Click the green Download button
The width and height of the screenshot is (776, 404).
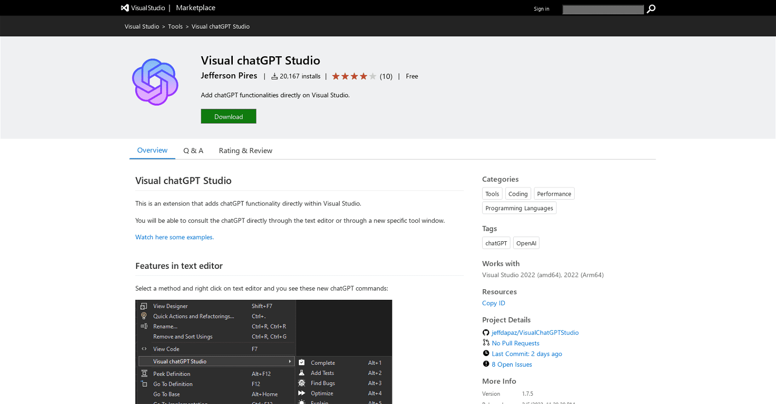pyautogui.click(x=228, y=116)
